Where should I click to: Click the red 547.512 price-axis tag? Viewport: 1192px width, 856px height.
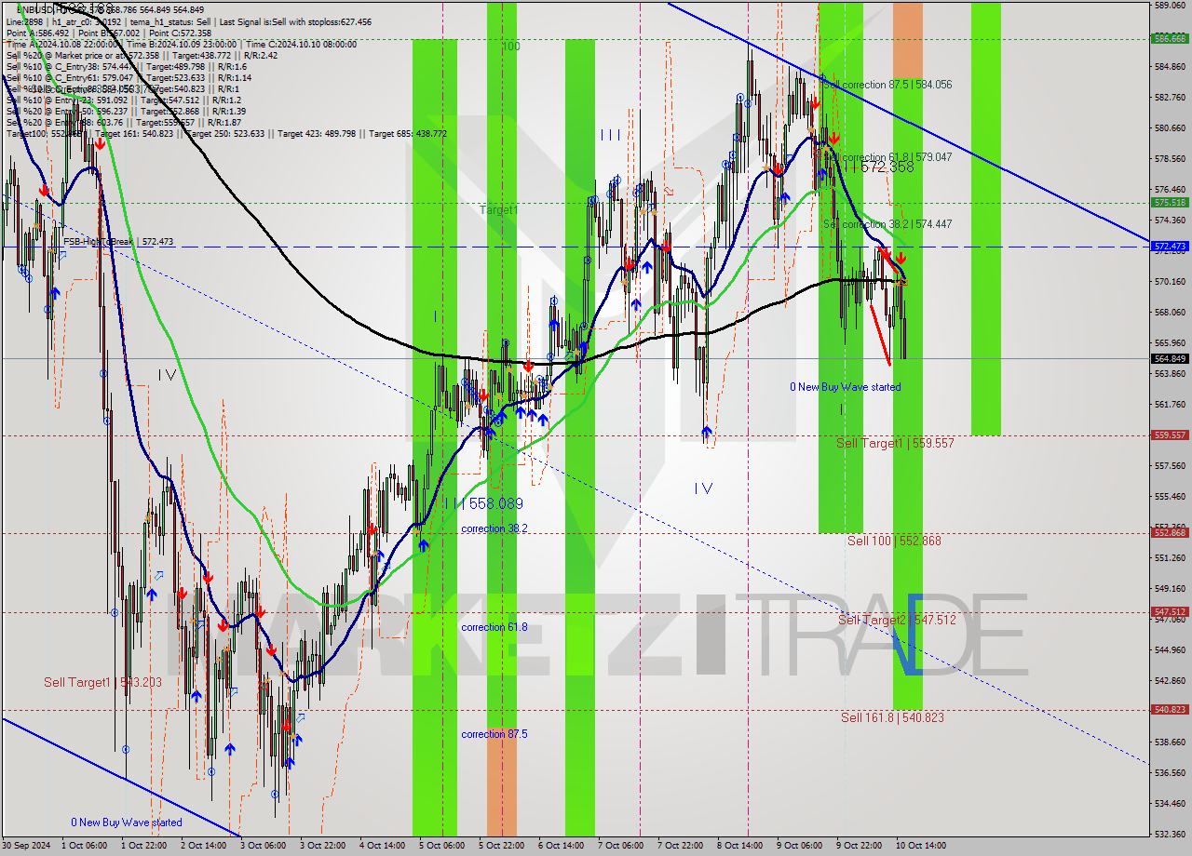1170,612
